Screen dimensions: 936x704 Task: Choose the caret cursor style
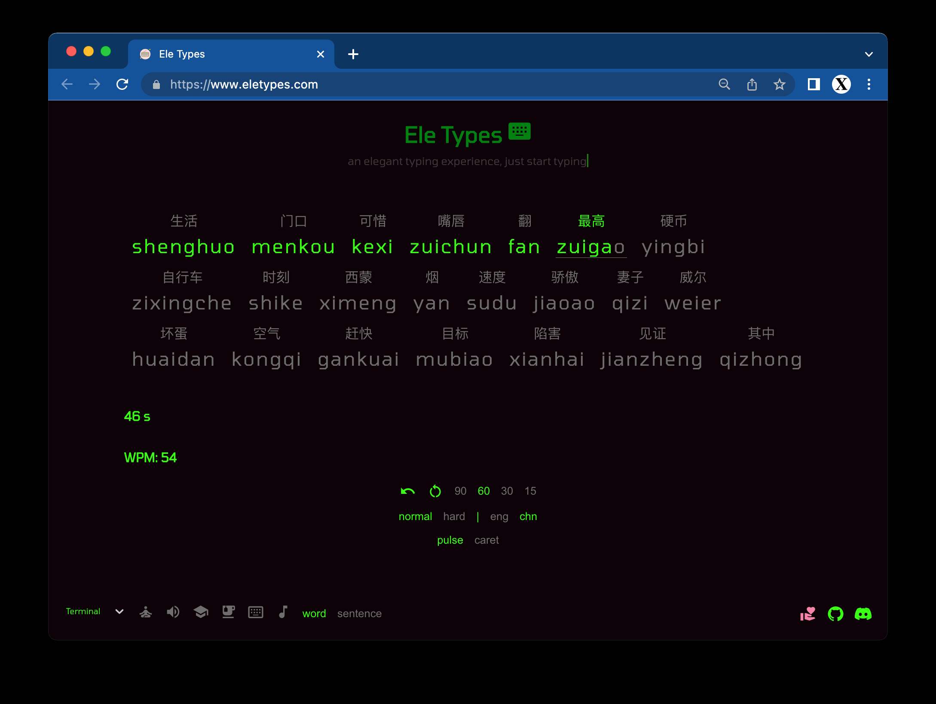click(486, 540)
